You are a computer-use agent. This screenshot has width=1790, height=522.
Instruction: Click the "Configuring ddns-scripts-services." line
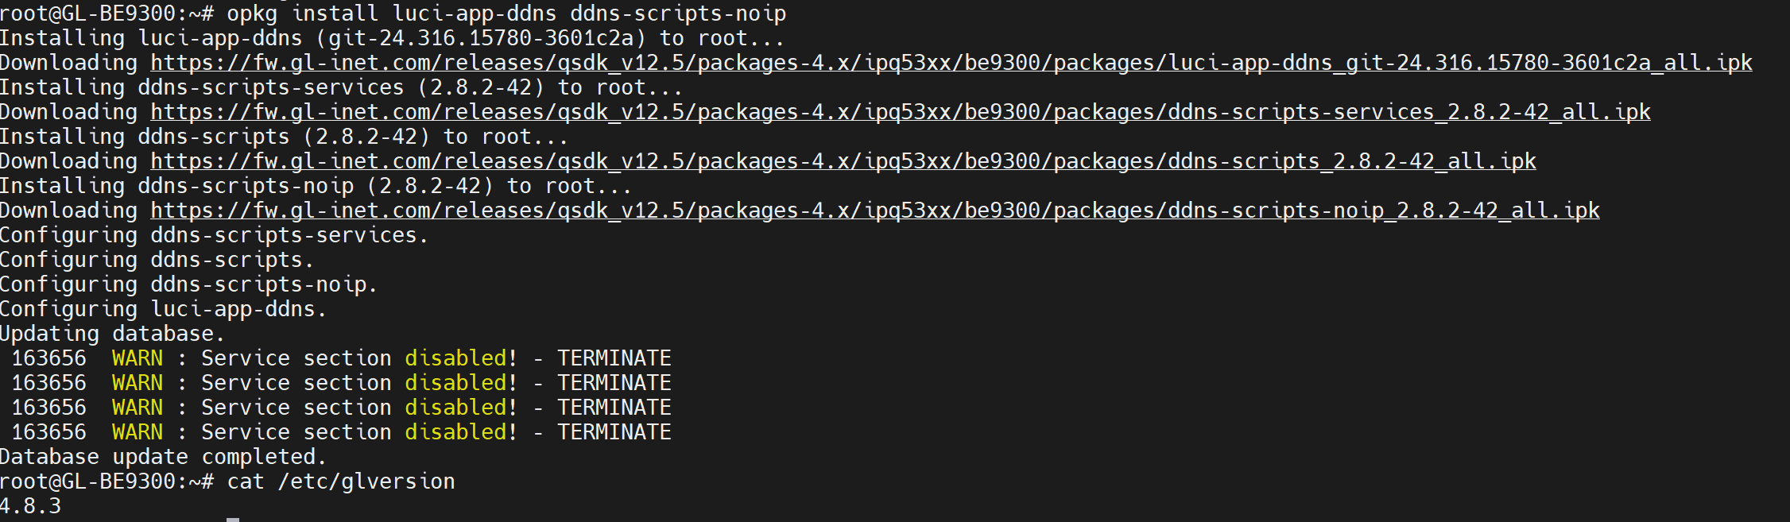(x=214, y=235)
